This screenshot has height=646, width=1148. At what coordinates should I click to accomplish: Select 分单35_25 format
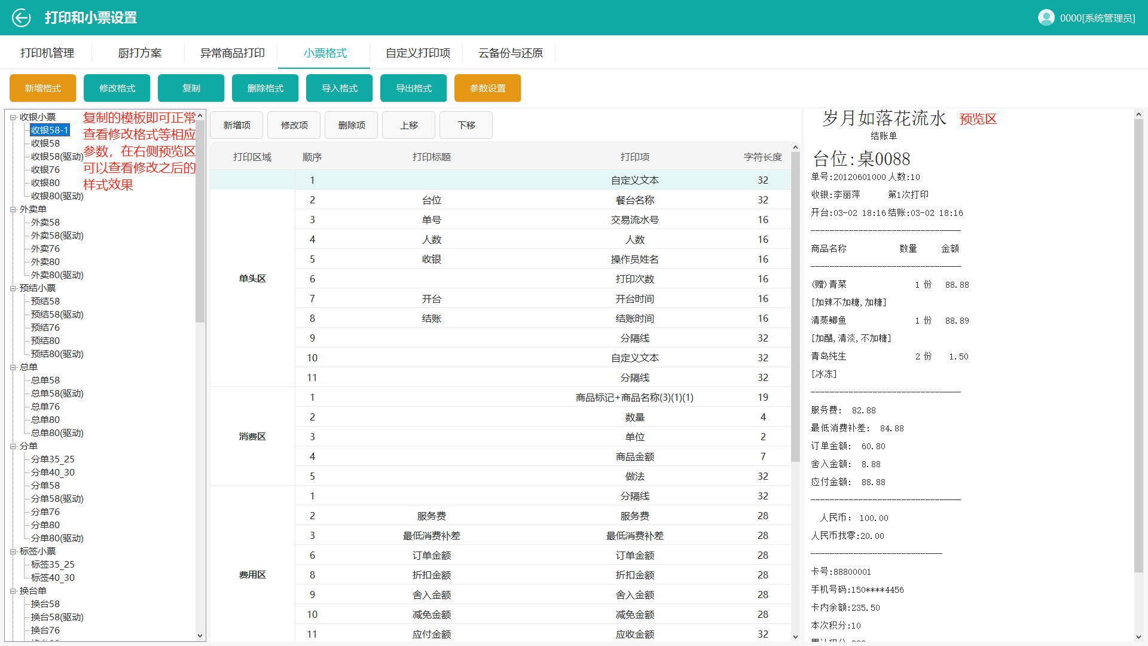click(x=53, y=459)
